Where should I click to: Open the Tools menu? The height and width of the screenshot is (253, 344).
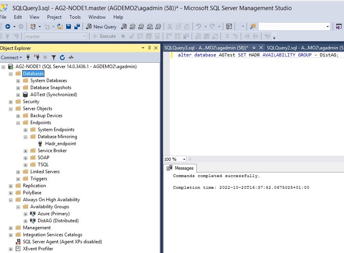pyautogui.click(x=75, y=17)
